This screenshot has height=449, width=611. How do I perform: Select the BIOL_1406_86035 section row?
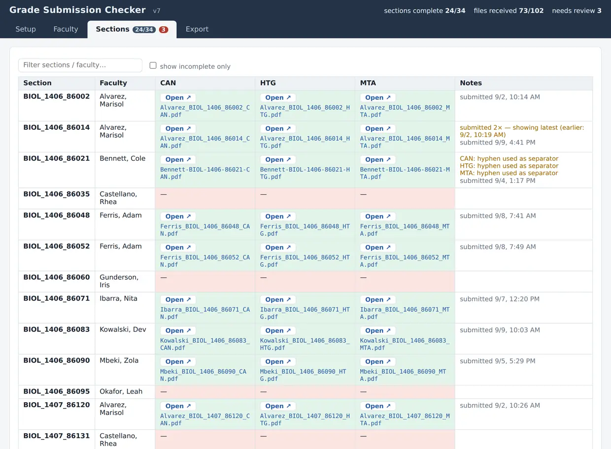305,198
